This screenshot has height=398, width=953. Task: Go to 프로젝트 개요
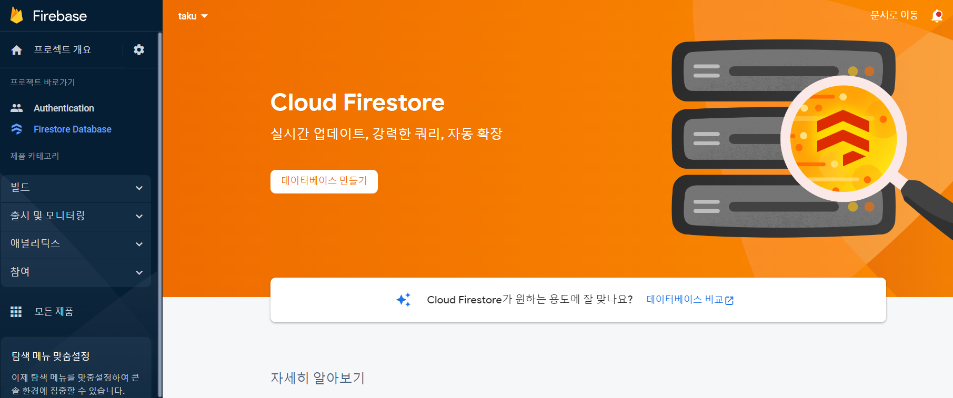pyautogui.click(x=63, y=49)
